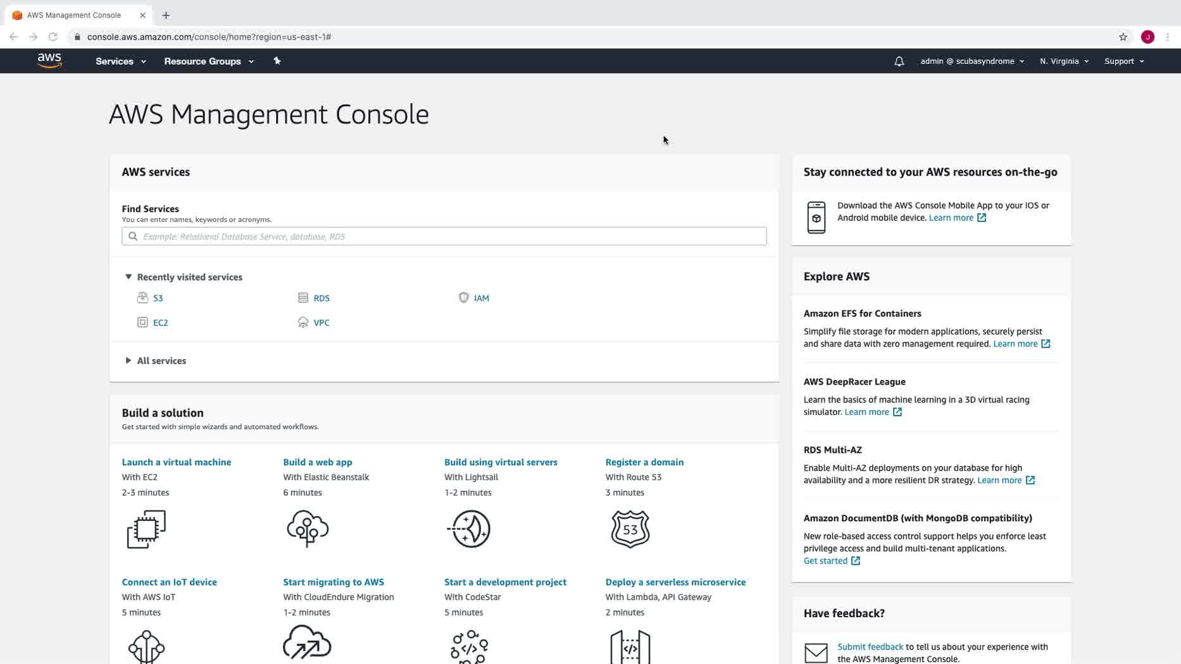Open the IAM service link
Image resolution: width=1181 pixels, height=664 pixels.
[x=482, y=298]
